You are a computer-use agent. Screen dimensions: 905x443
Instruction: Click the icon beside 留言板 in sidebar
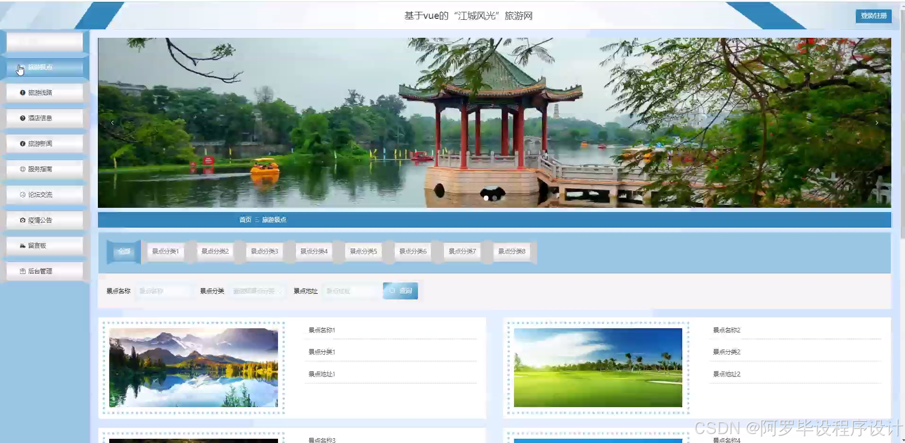(22, 246)
